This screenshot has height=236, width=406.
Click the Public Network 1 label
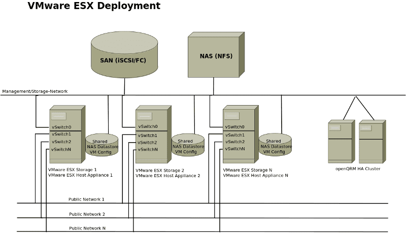point(86,199)
